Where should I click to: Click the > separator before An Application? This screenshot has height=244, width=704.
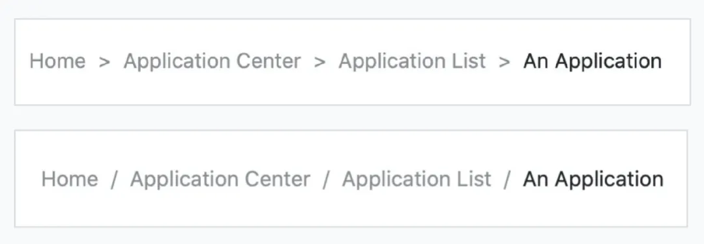pyautogui.click(x=504, y=62)
